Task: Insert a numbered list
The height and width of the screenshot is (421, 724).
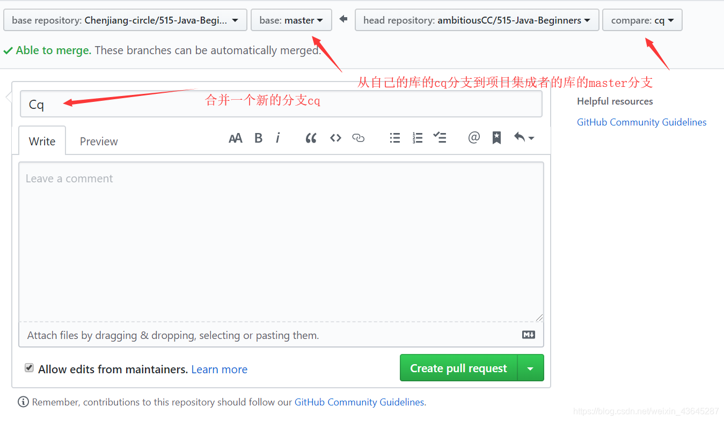Action: tap(417, 138)
